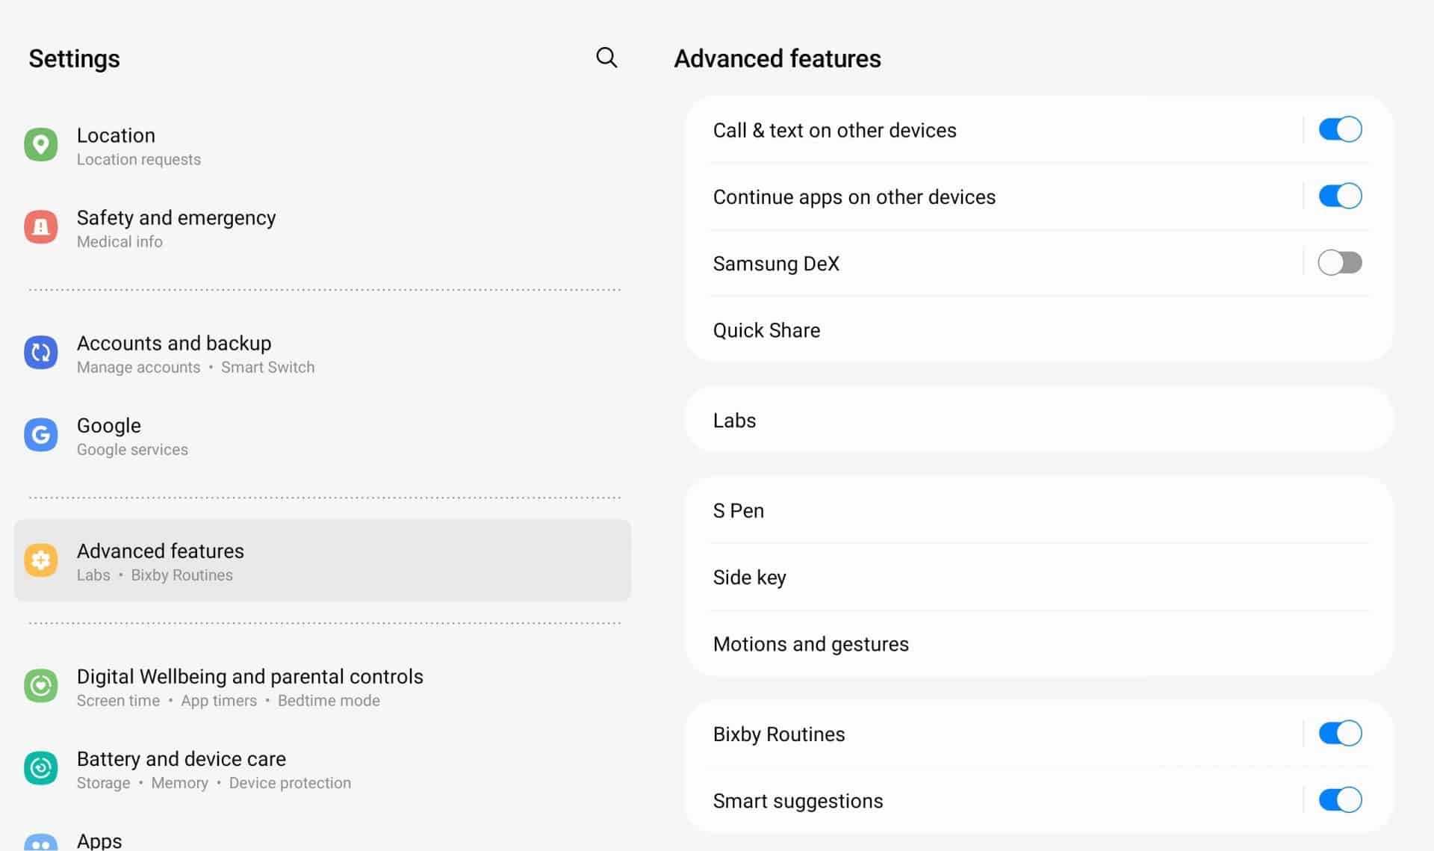The image size is (1434, 851).
Task: Turn off Continue apps on other devices
Action: pyautogui.click(x=1339, y=196)
